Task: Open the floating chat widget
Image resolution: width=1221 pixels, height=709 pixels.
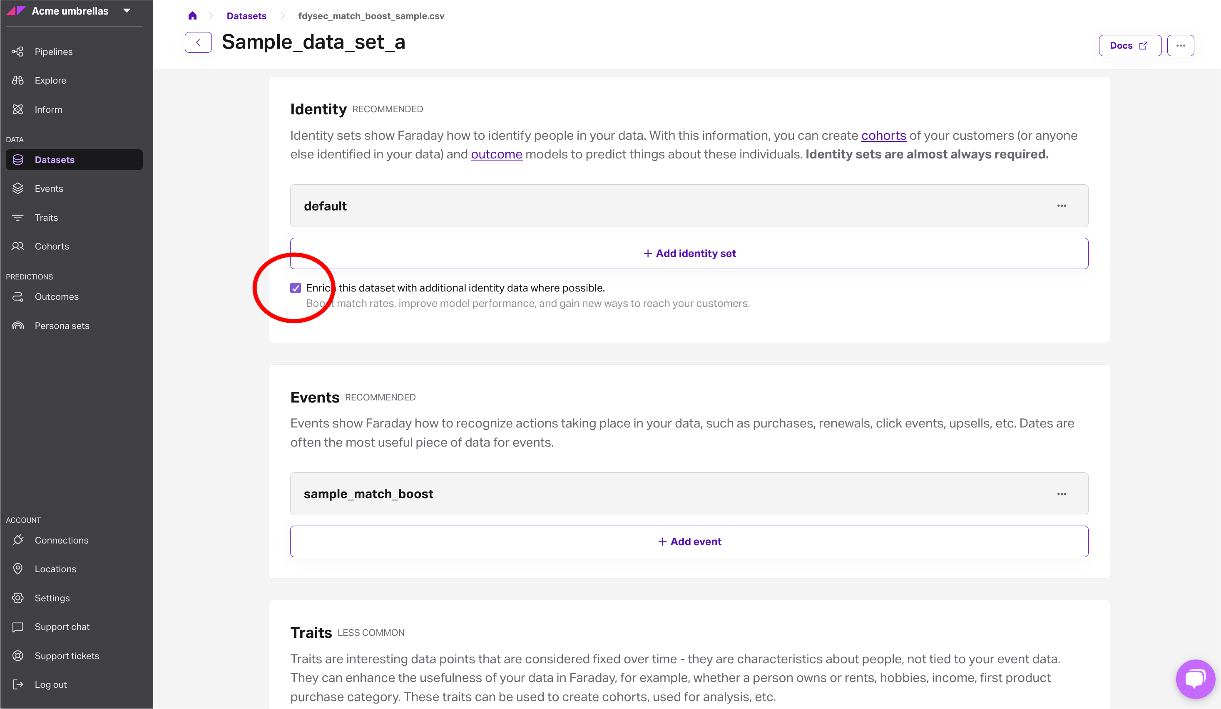Action: tap(1195, 679)
